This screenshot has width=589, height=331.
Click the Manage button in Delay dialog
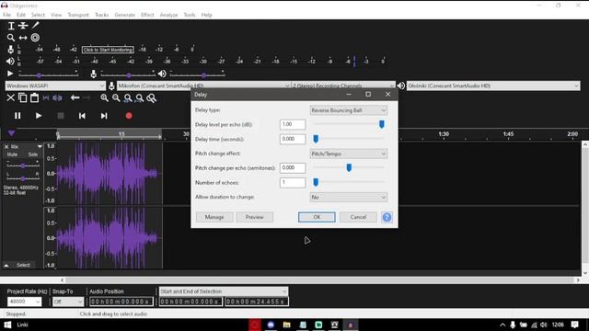pos(214,217)
